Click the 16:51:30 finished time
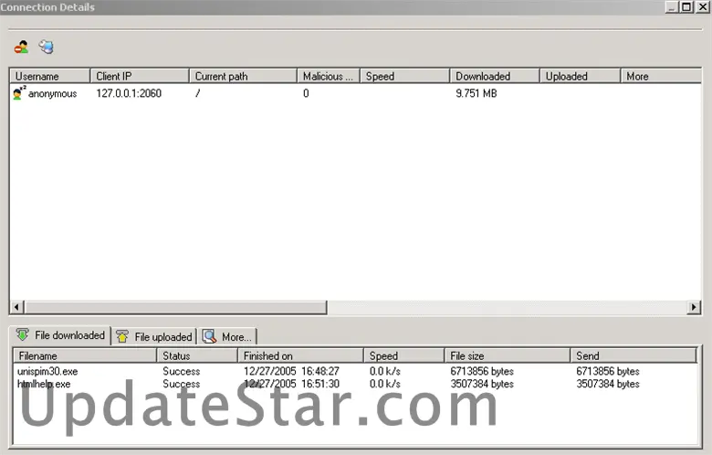This screenshot has height=455, width=712. 320,384
